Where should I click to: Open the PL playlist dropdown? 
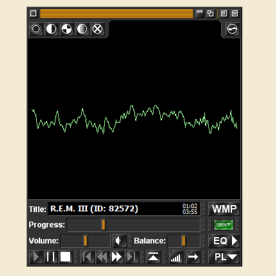224,257
